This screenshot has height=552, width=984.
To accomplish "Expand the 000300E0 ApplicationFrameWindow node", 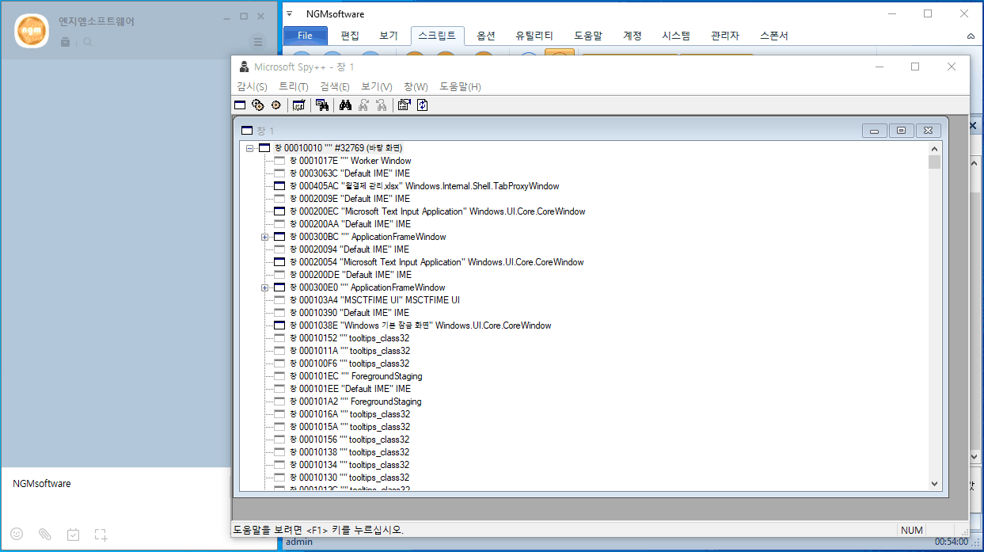I will point(265,287).
